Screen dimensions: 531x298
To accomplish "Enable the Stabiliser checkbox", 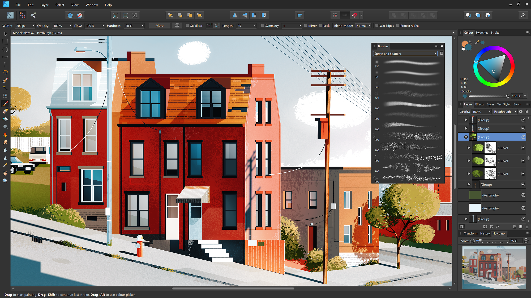I will 187,26.
